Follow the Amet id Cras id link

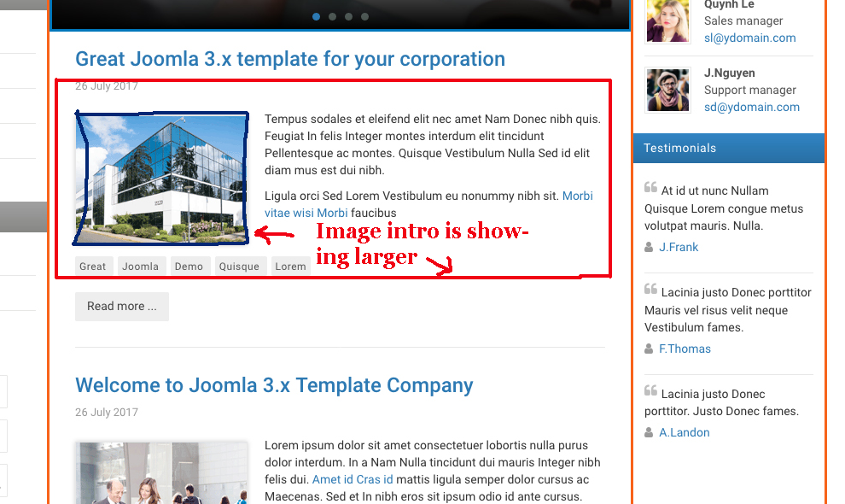click(353, 479)
